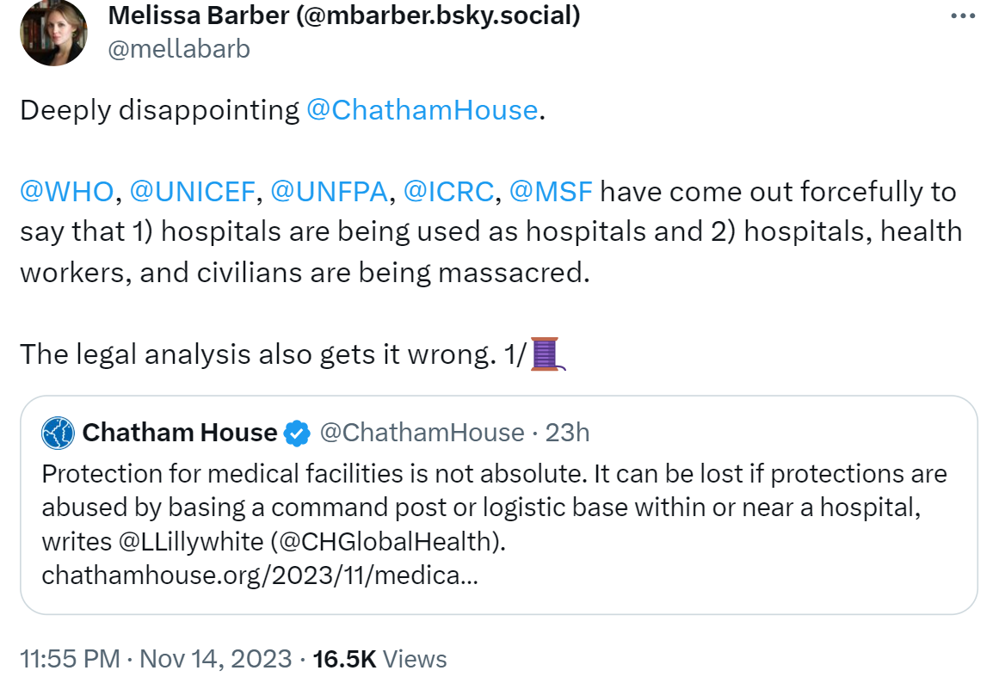Click the Chatham House globe logo

point(59,433)
